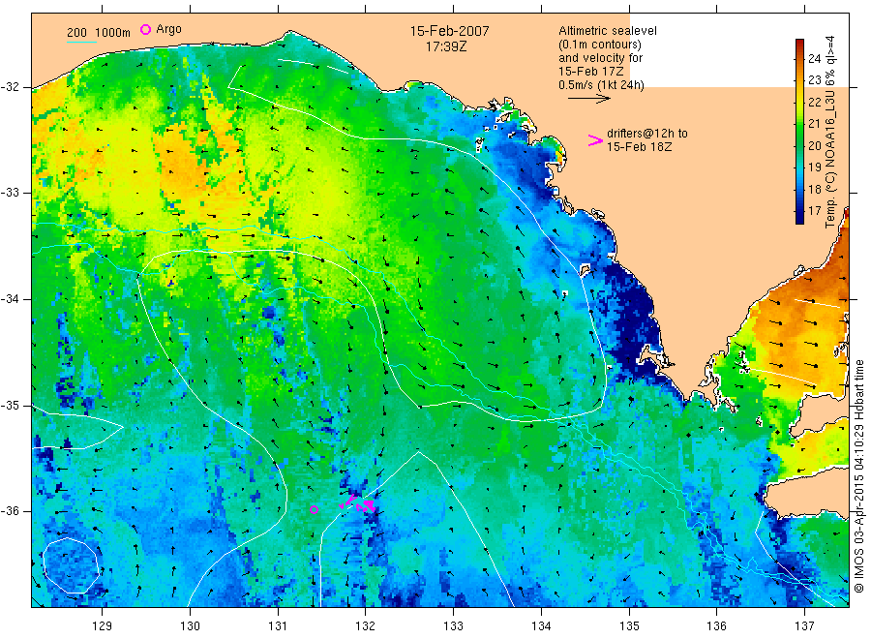Click color bar tick label 21

pyautogui.click(x=814, y=124)
